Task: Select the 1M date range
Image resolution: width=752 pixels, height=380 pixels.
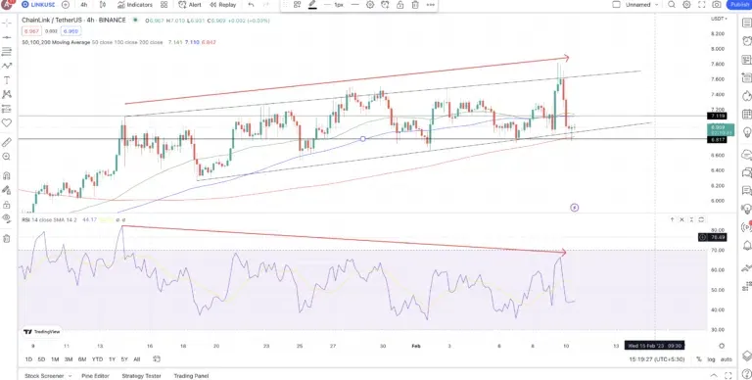Action: 55,358
